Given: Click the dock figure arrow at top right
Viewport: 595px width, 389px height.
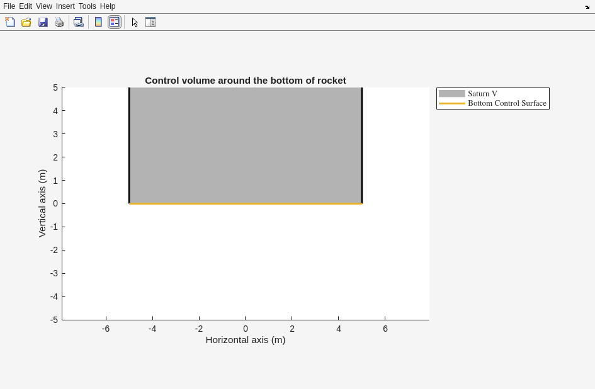Looking at the screenshot, I should click(x=587, y=7).
